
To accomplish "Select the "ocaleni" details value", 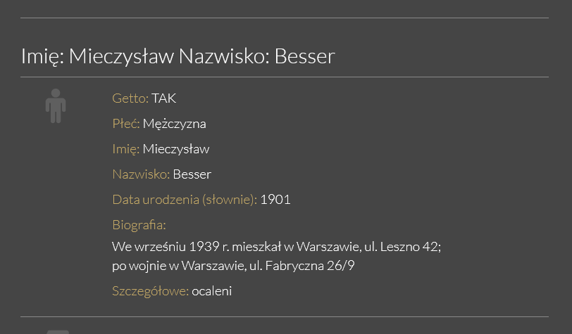I will (x=212, y=291).
